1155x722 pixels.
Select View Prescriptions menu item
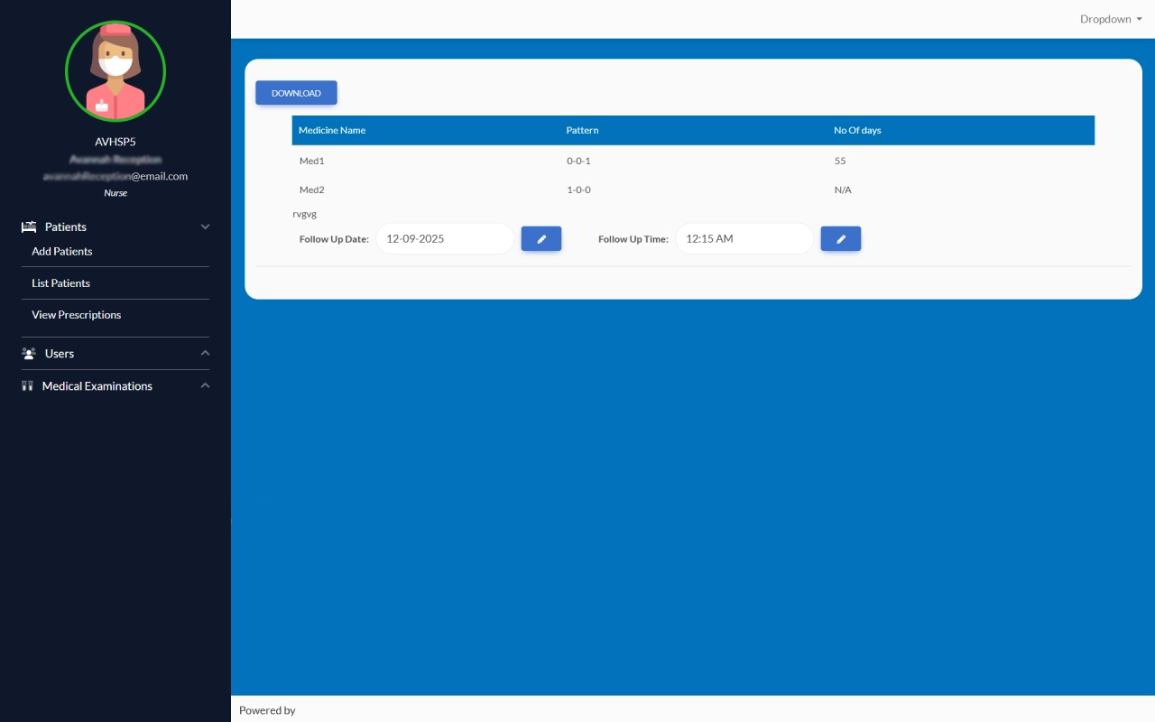(77, 315)
